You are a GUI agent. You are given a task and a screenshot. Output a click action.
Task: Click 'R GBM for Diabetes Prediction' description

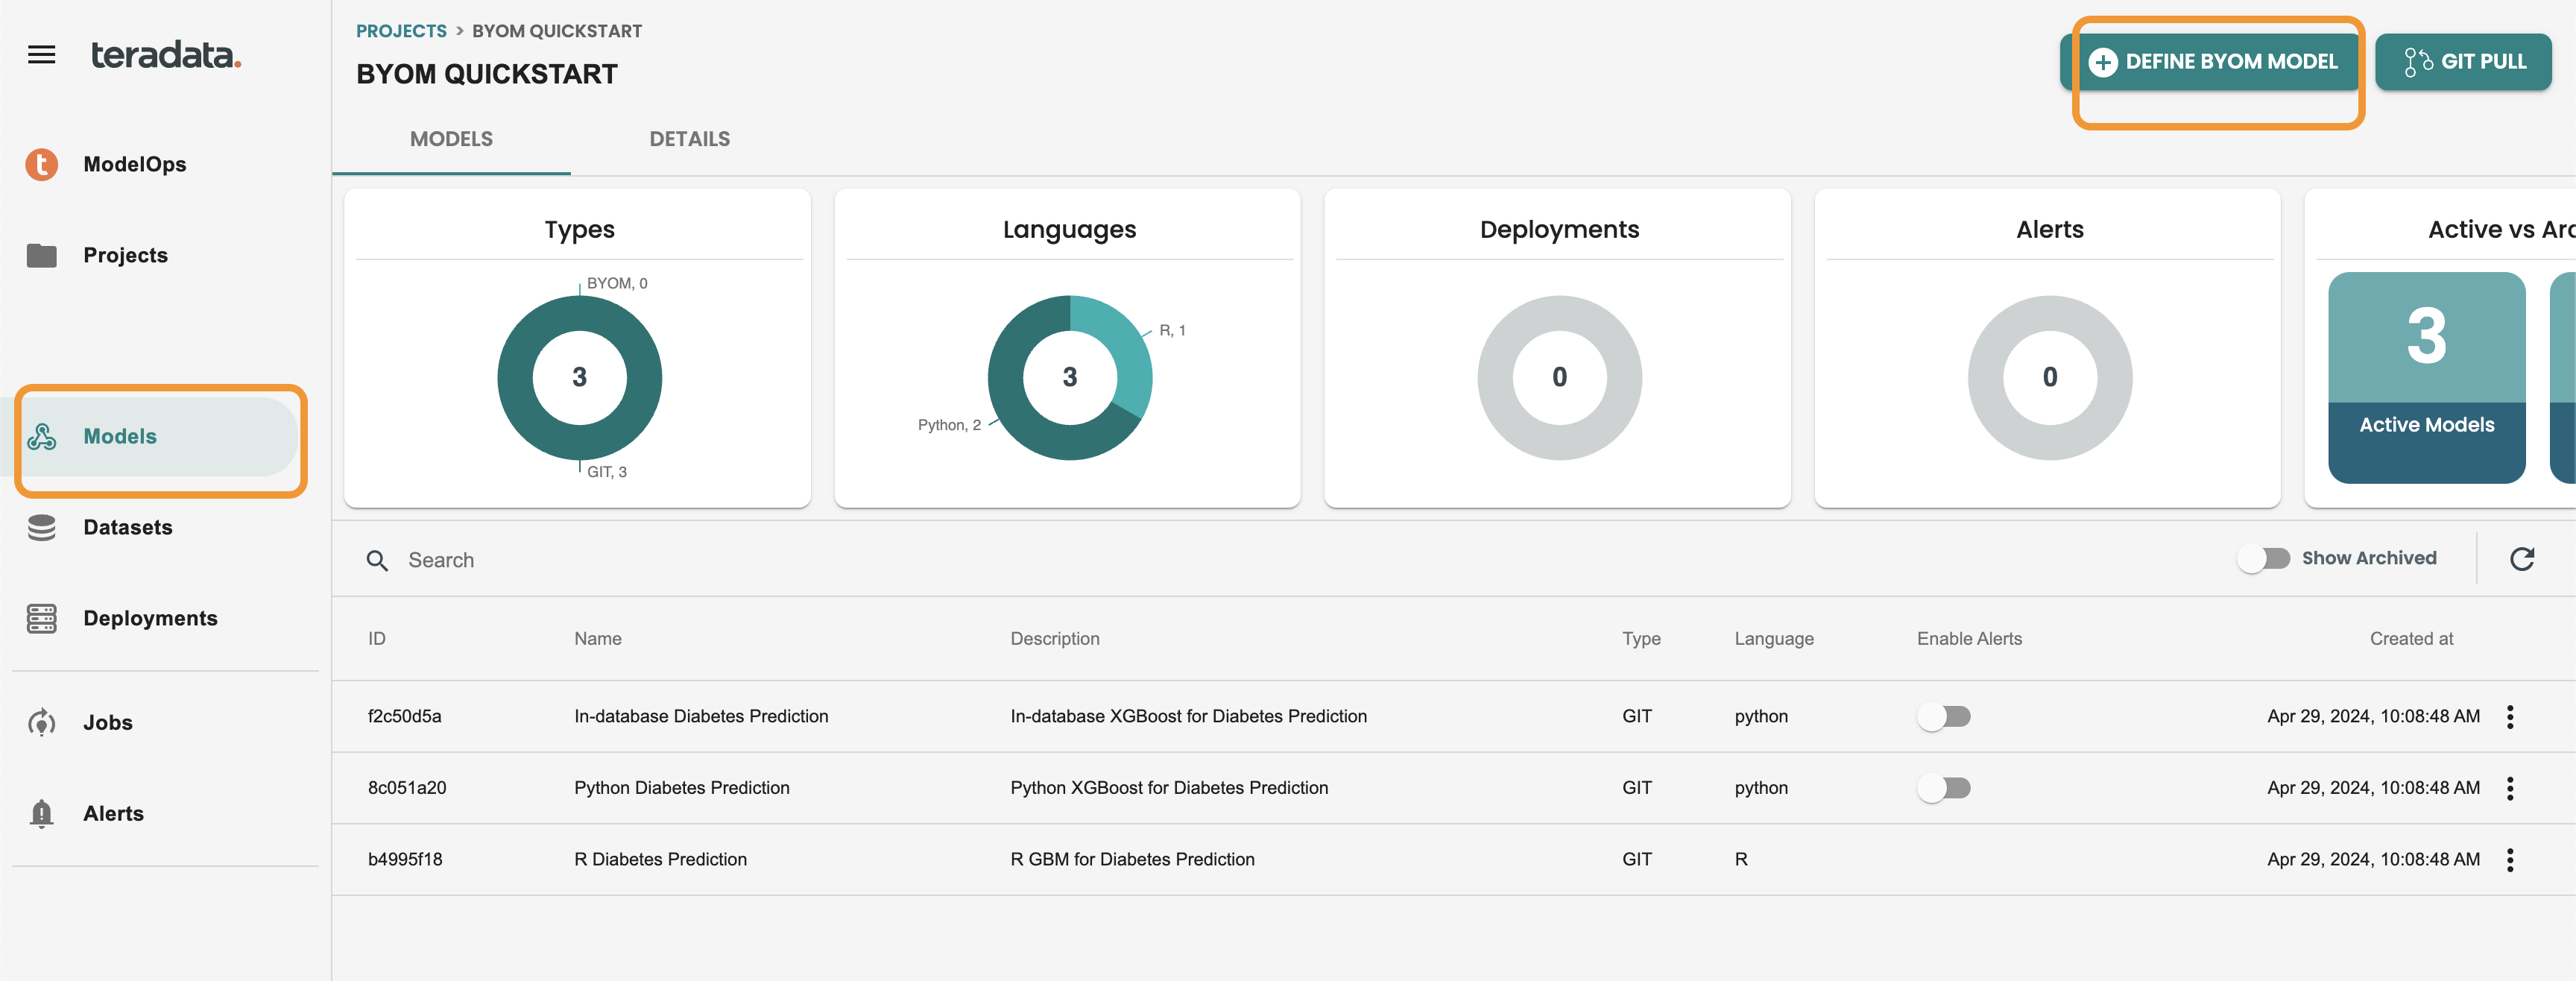[1132, 859]
